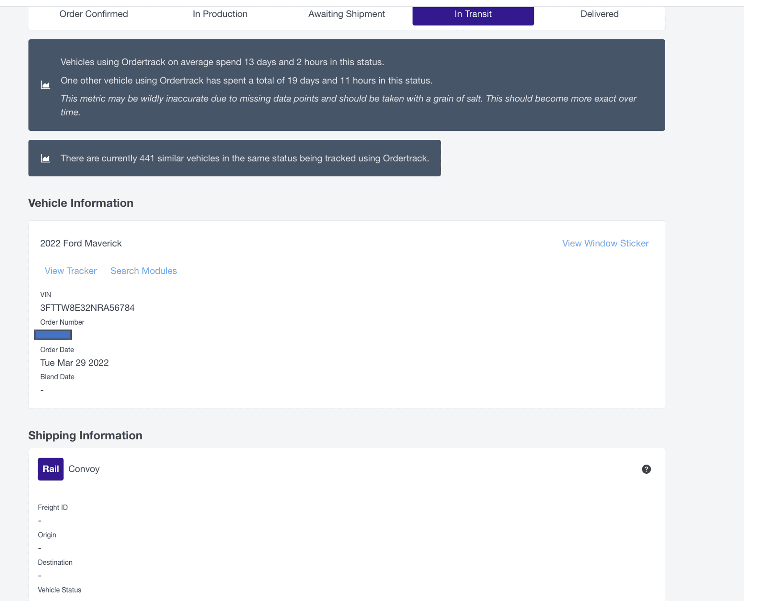This screenshot has height=601, width=784.
Task: Click the 2022 Ford Maverick title
Action: tap(81, 243)
